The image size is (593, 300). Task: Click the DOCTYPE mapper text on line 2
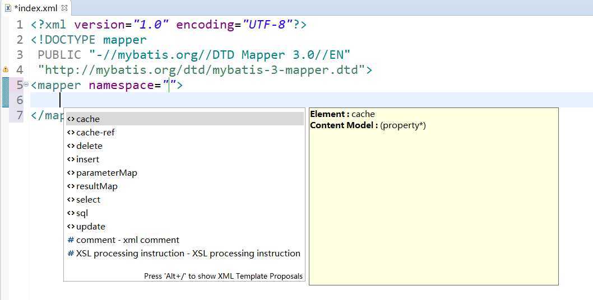tap(89, 40)
